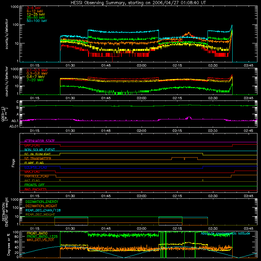
Task: Select the SC_TRANSMITTER flag label
Action: (38, 159)
